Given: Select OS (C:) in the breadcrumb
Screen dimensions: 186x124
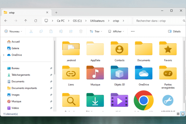Looking at the screenshot, I should (x=77, y=21).
